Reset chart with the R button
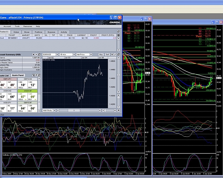223x178 pixels. [118, 110]
